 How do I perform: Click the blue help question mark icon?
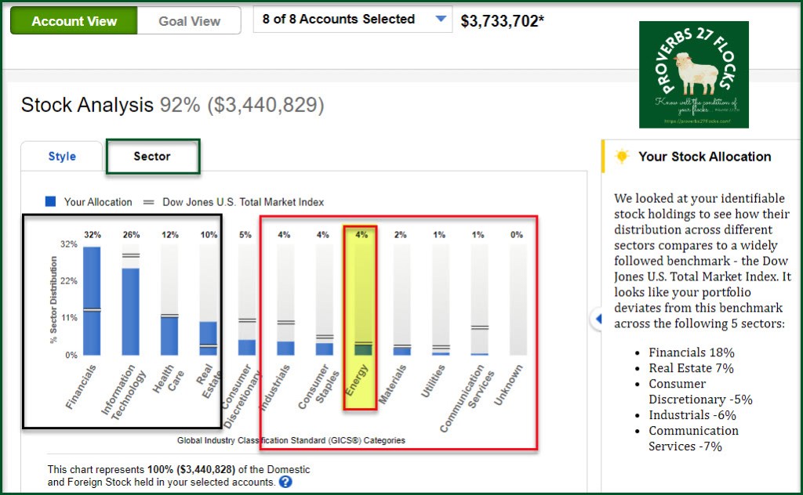285,482
